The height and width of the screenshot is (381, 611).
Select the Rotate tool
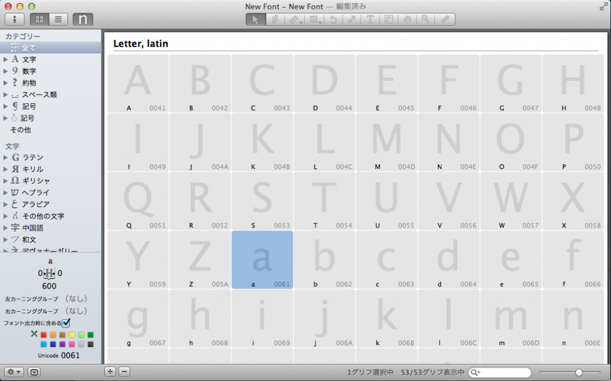click(332, 19)
